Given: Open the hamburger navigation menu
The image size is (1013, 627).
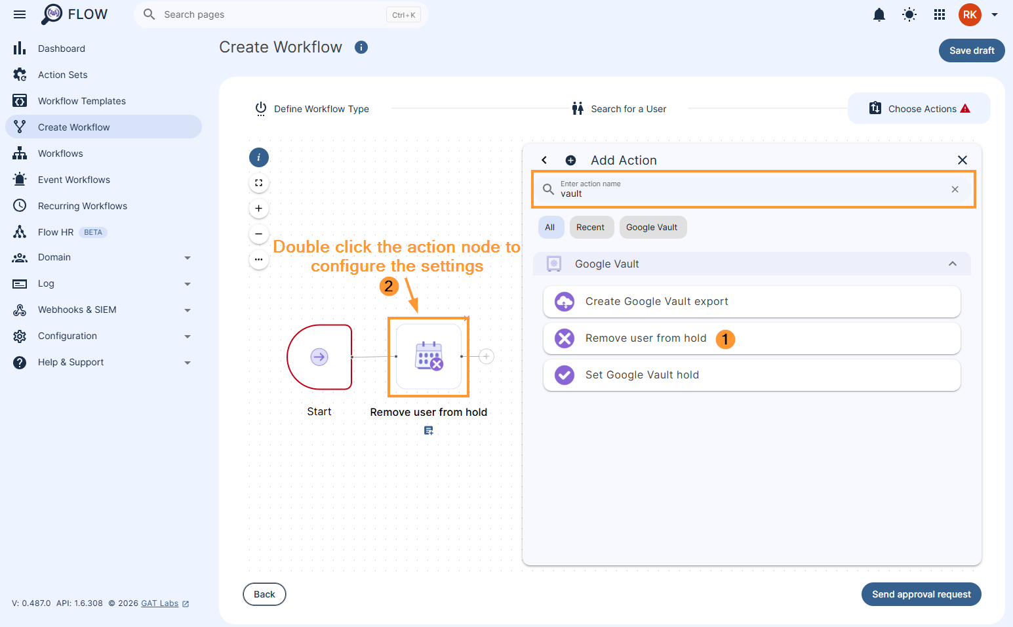Looking at the screenshot, I should [20, 14].
